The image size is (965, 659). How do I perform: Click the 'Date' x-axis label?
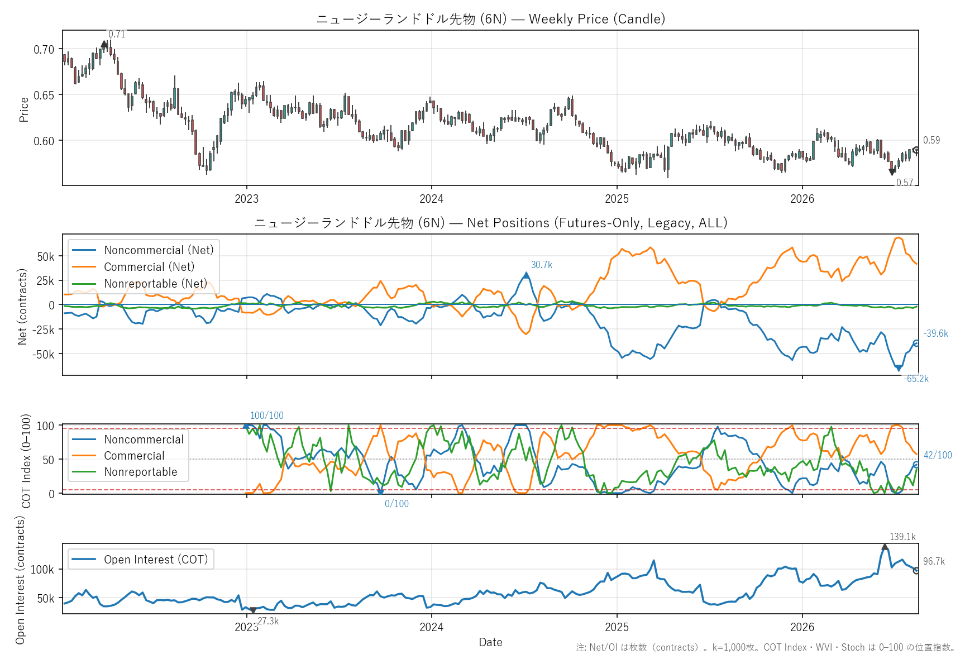tap(490, 642)
